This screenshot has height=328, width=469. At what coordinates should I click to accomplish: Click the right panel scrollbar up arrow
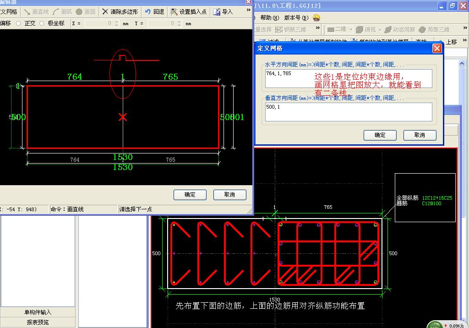[x=462, y=63]
